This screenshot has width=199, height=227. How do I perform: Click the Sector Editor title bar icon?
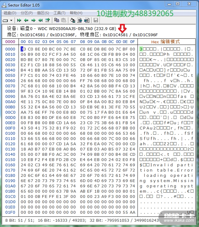click(4, 5)
